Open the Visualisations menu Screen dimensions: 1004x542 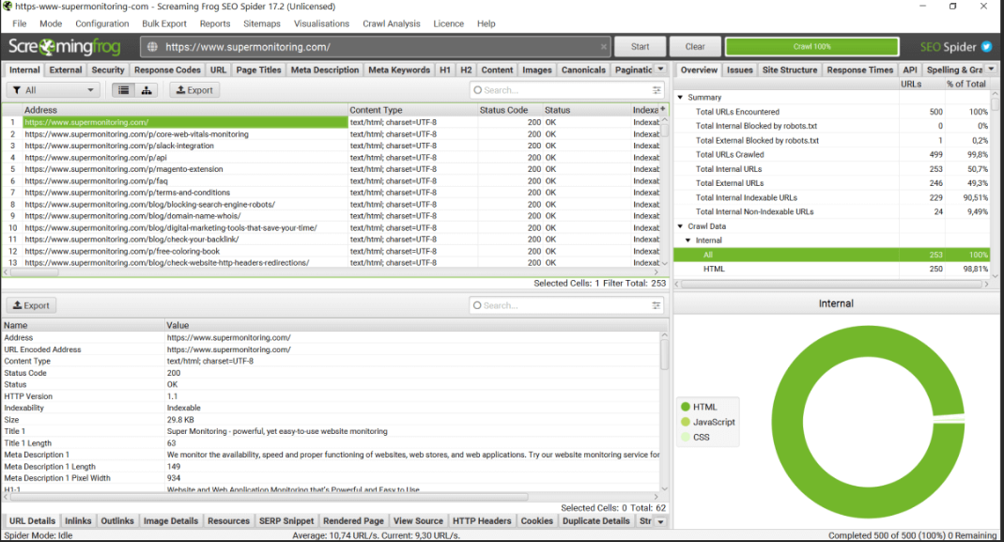321,23
